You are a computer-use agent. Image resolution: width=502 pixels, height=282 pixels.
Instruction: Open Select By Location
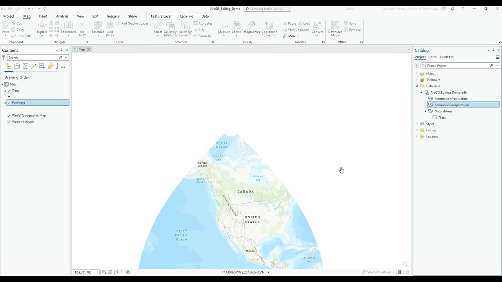coord(185,29)
